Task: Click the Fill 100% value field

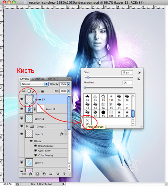Action: (x=63, y=91)
